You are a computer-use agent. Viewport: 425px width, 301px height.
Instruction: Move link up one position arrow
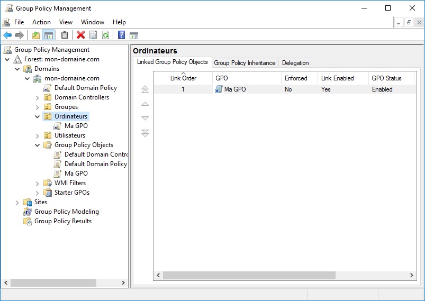pyautogui.click(x=145, y=104)
